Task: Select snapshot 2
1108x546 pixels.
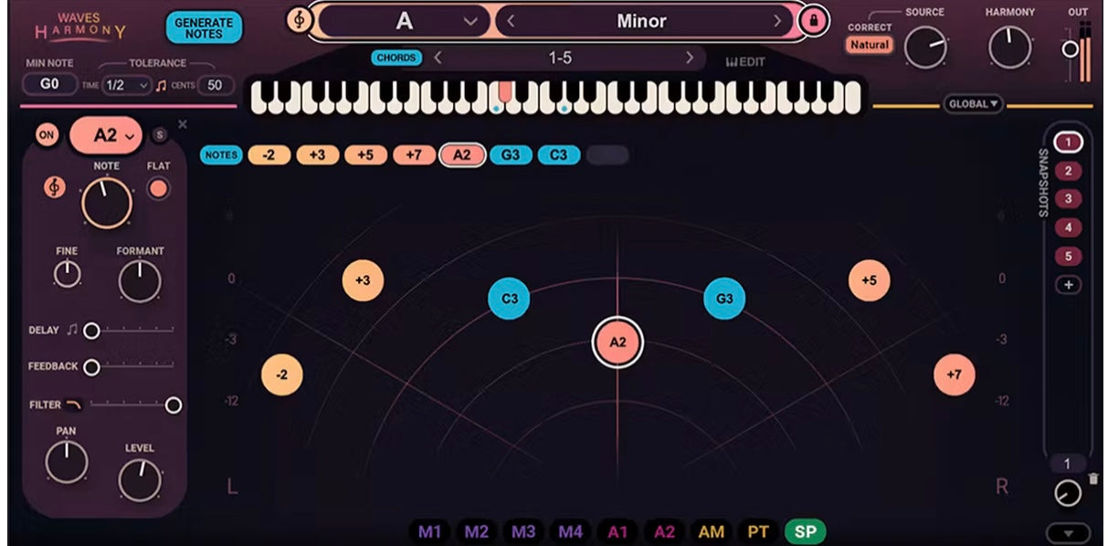Action: click(x=1068, y=171)
